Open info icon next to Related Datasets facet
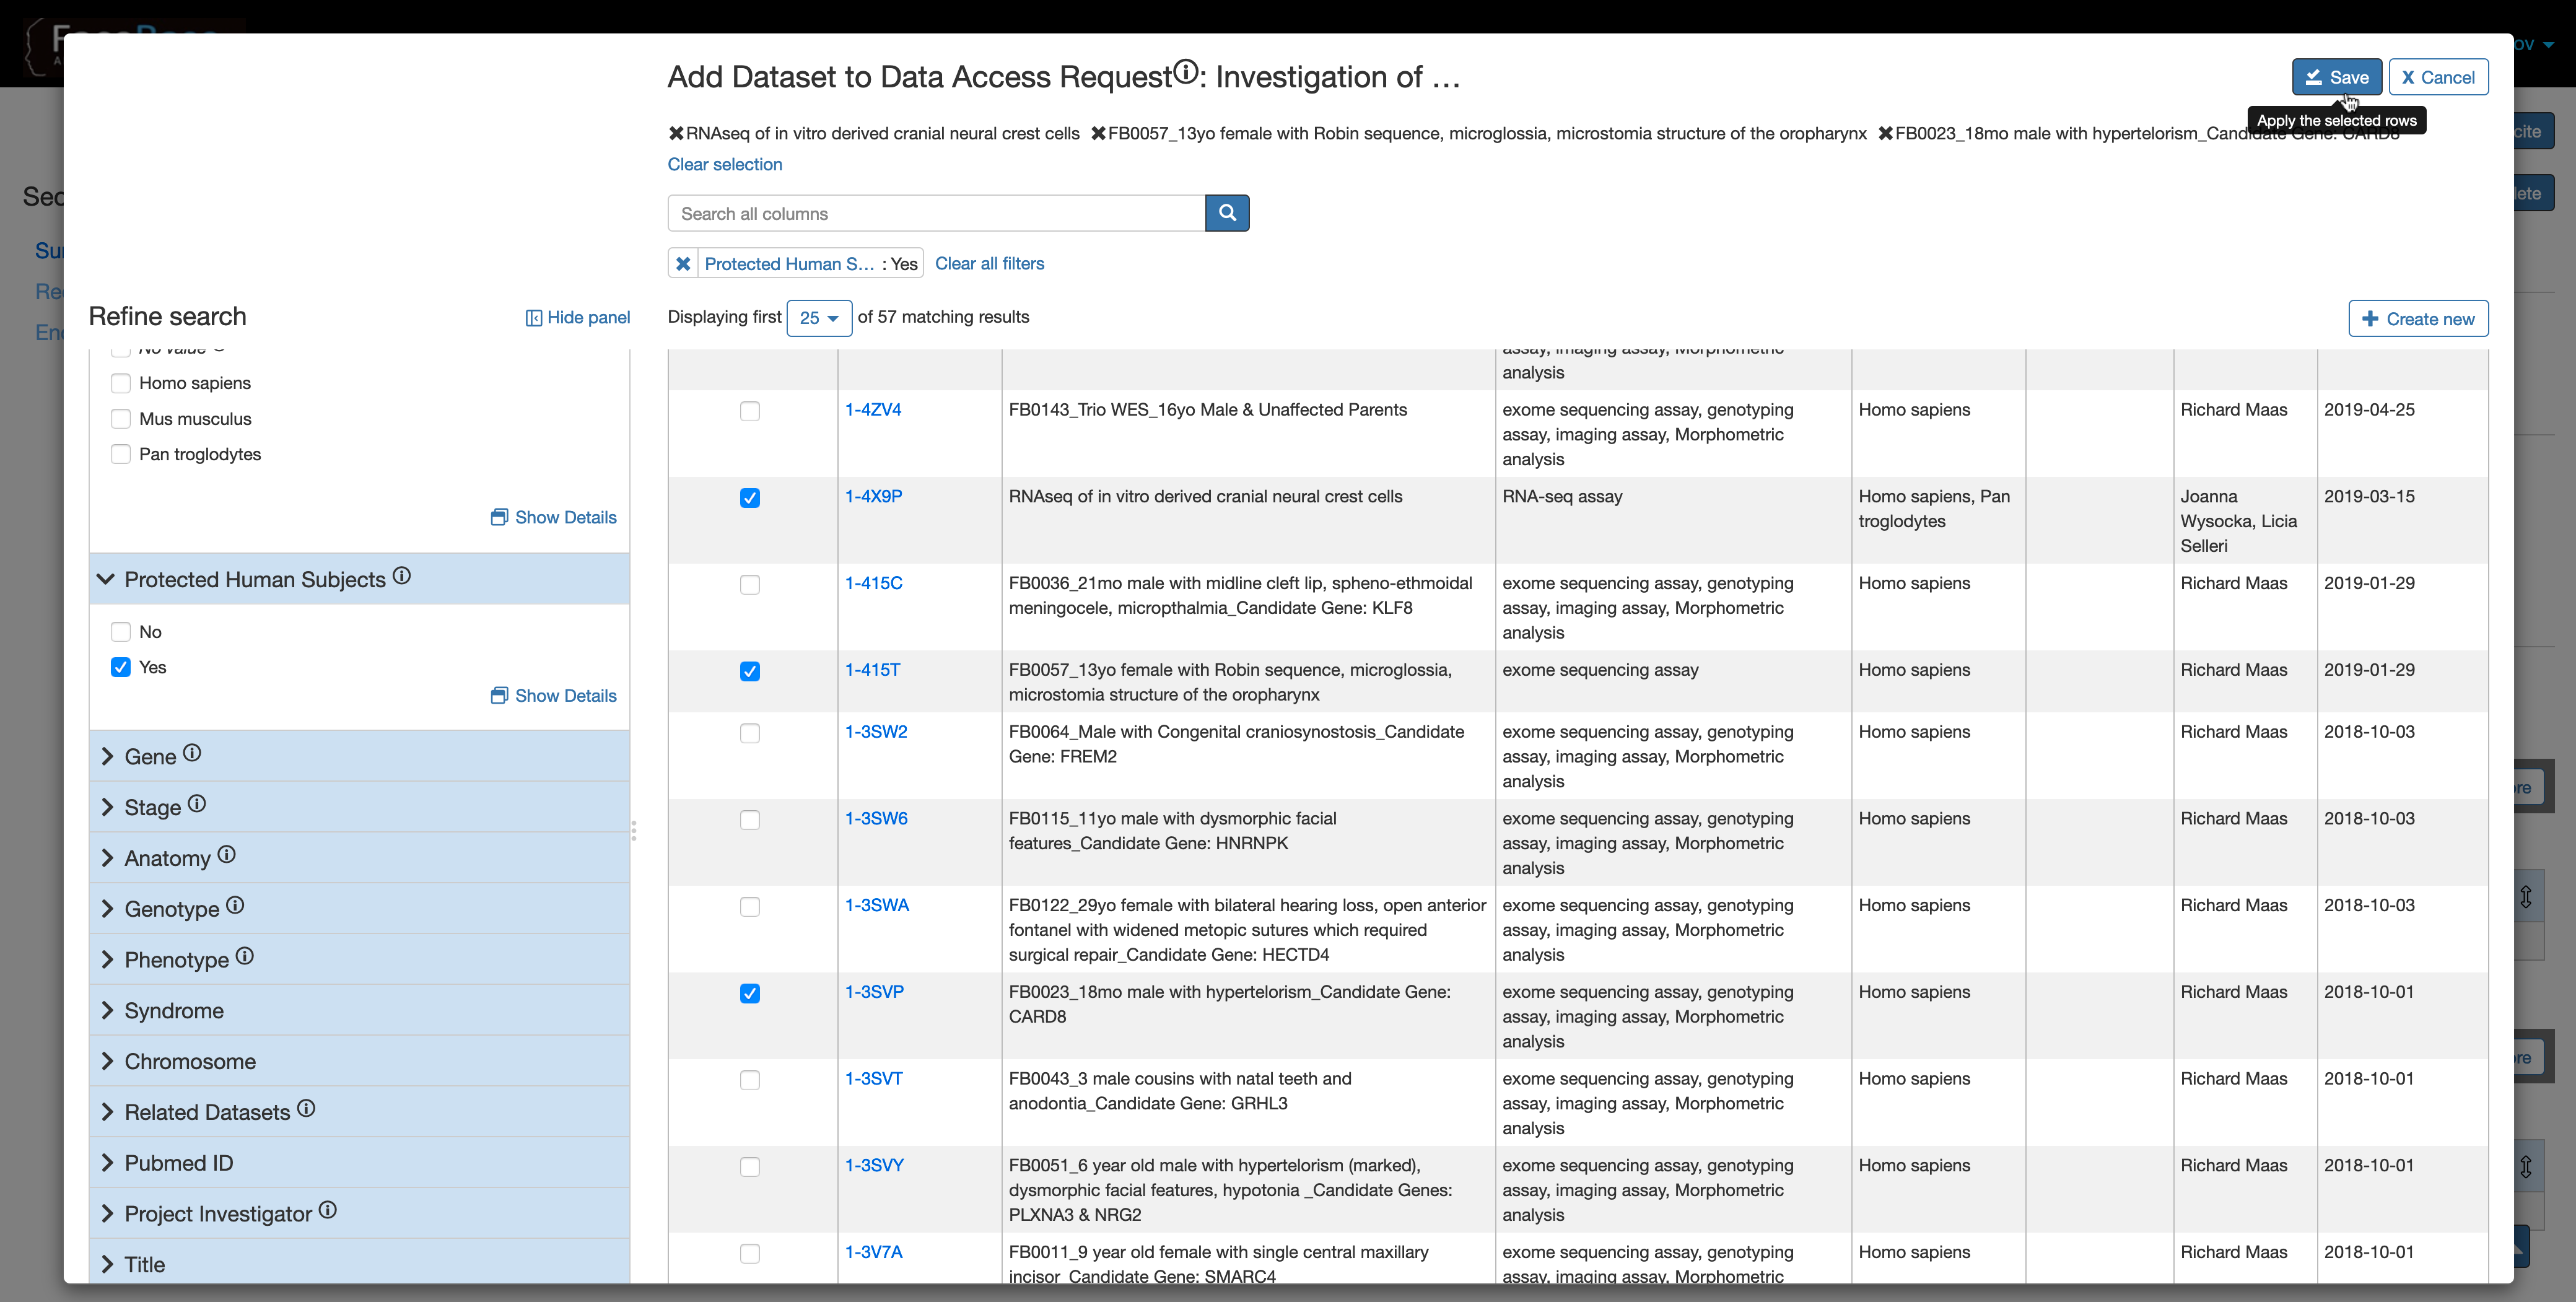 (306, 1108)
